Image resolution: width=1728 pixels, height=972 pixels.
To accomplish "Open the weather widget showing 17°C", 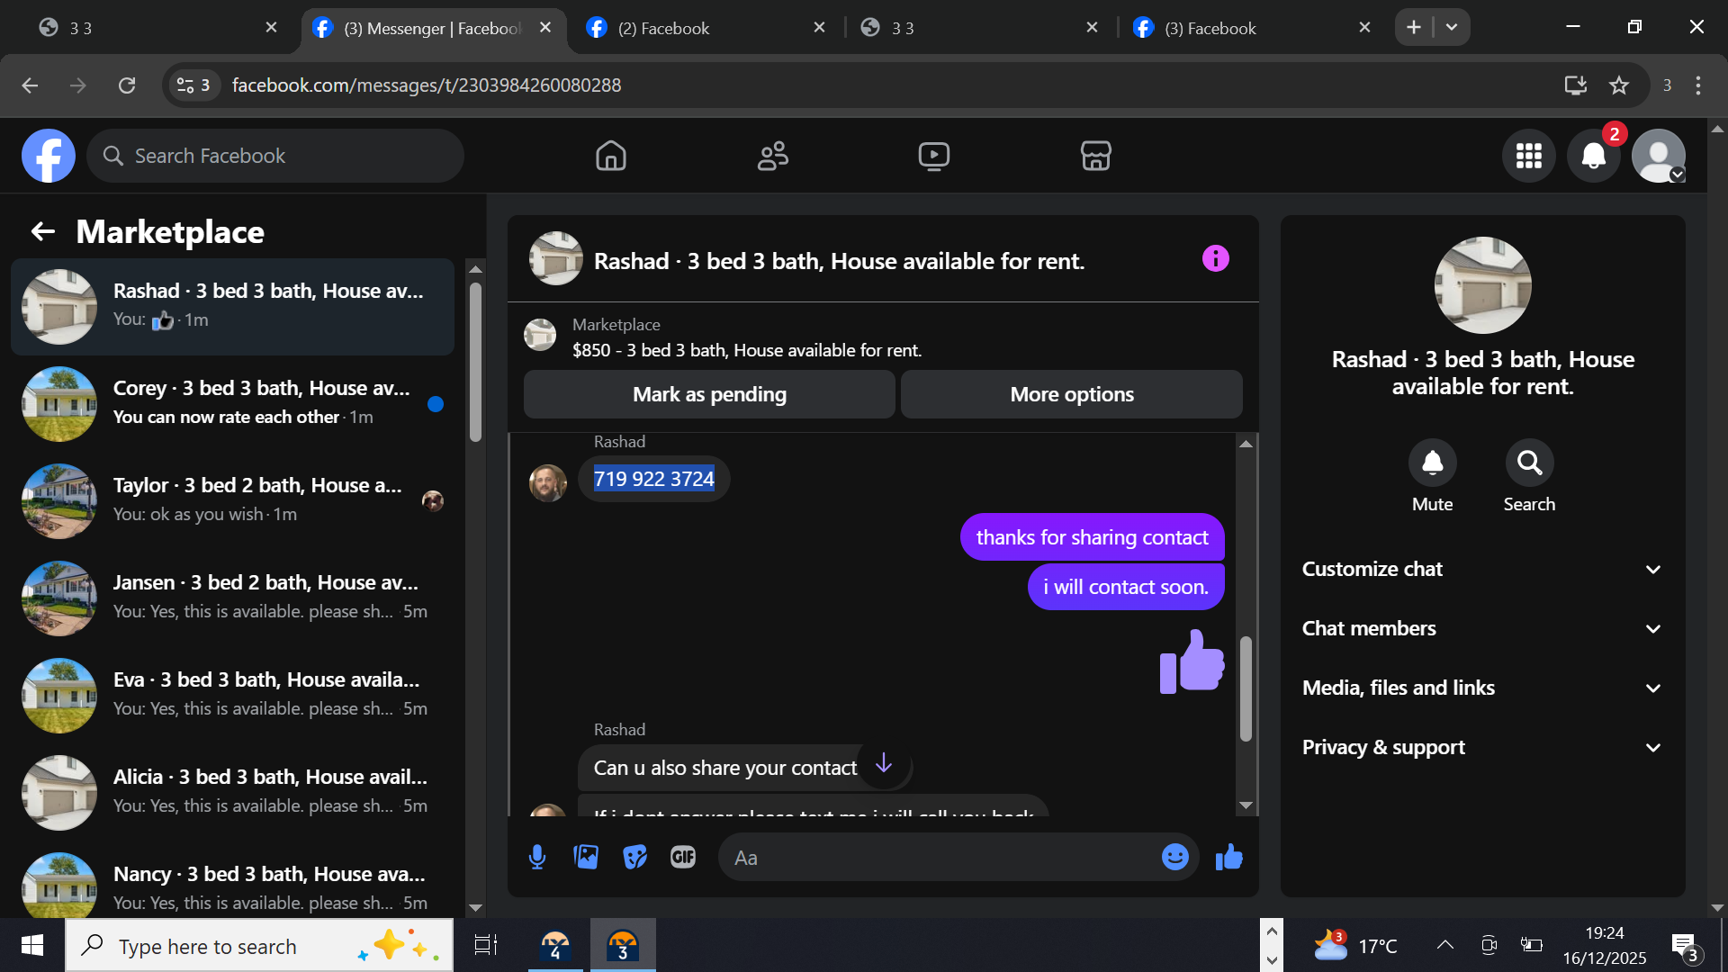I will click(x=1355, y=946).
